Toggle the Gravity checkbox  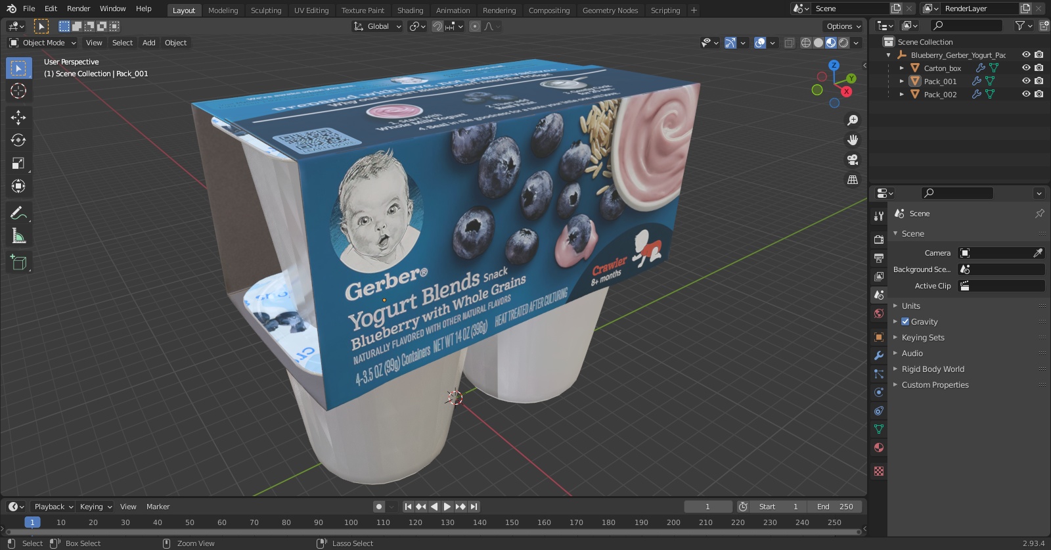(905, 321)
